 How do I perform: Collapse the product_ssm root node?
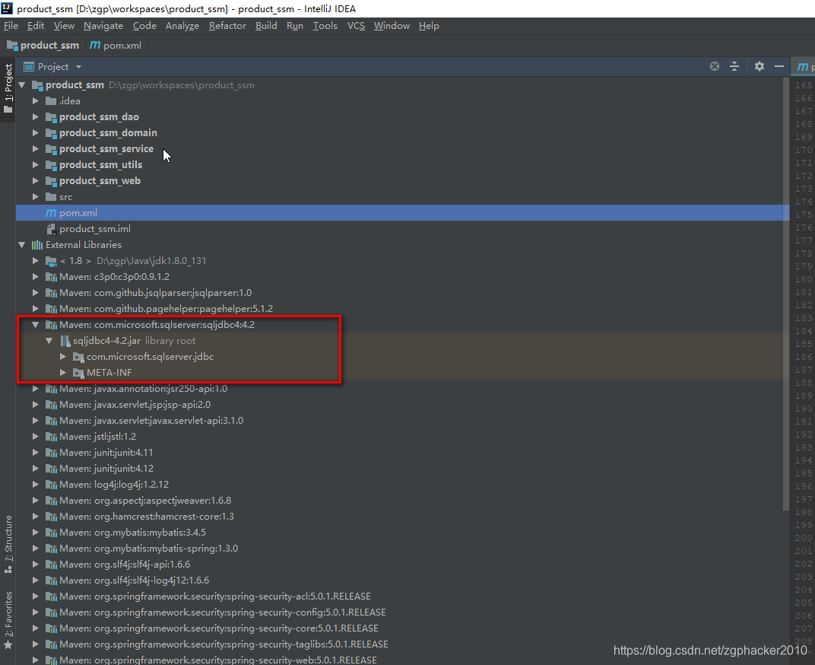[22, 84]
